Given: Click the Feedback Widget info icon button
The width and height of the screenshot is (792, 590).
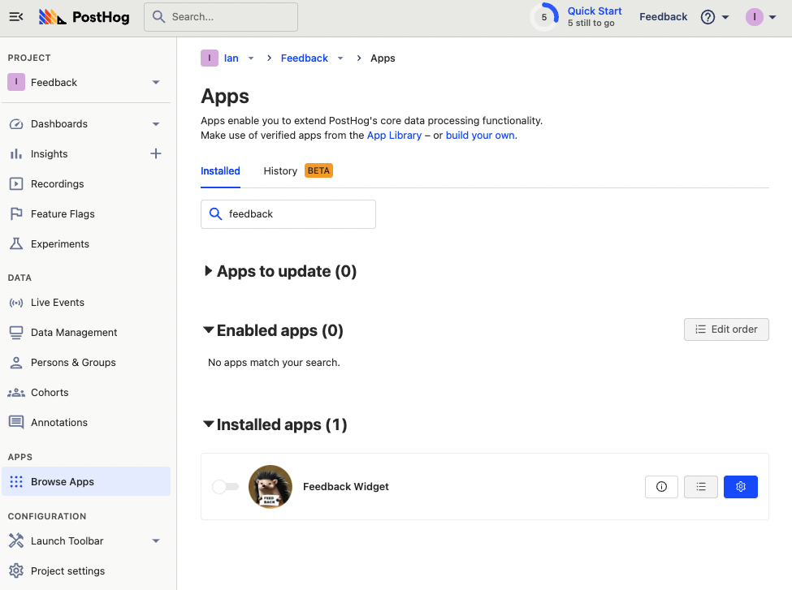Looking at the screenshot, I should click(661, 487).
